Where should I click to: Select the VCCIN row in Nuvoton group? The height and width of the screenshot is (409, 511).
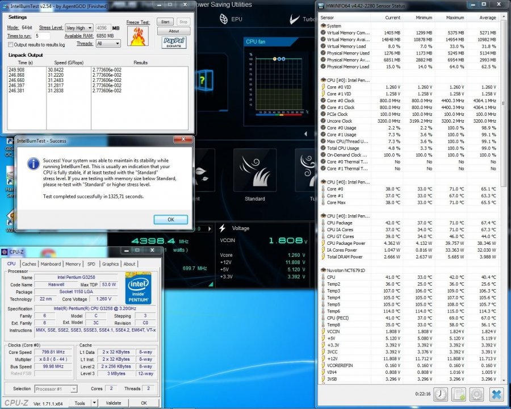tap(409, 331)
